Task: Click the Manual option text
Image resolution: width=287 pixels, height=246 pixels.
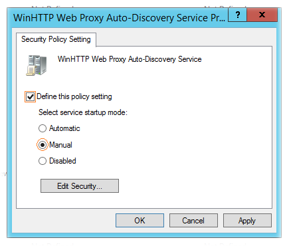Action: (60, 145)
